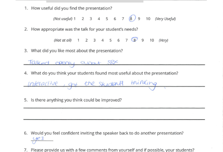Pick rating 1 next to "(Not useful)"
223x152 pixels.
point(75,19)
